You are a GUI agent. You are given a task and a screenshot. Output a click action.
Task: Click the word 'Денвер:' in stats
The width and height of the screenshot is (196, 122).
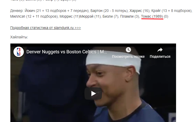point(17,11)
